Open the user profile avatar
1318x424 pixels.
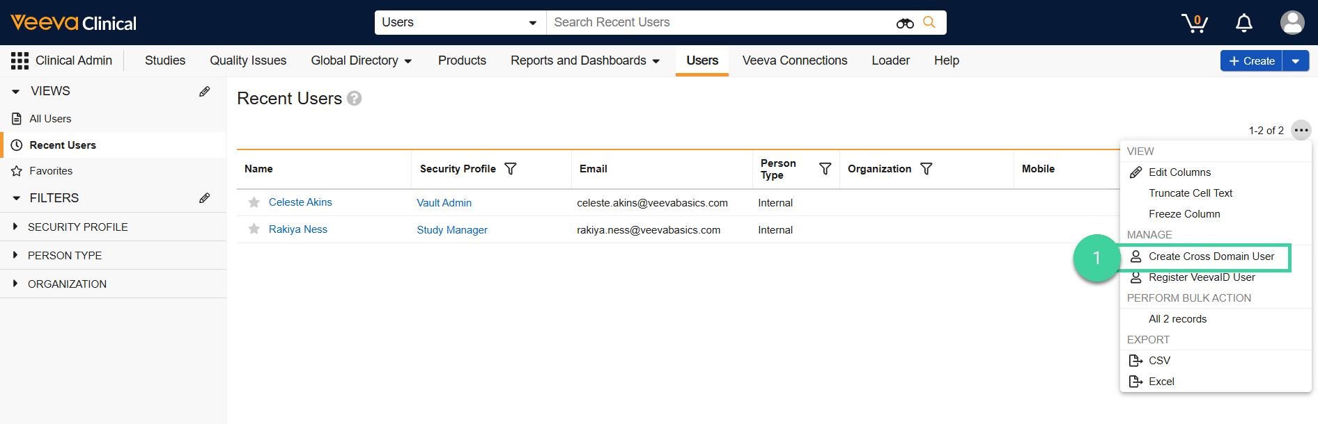pyautogui.click(x=1292, y=23)
